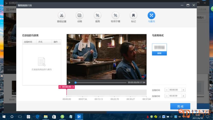Select the 马赛克 mosaic tab
Viewport: 213px width, 120px height.
[151, 17]
